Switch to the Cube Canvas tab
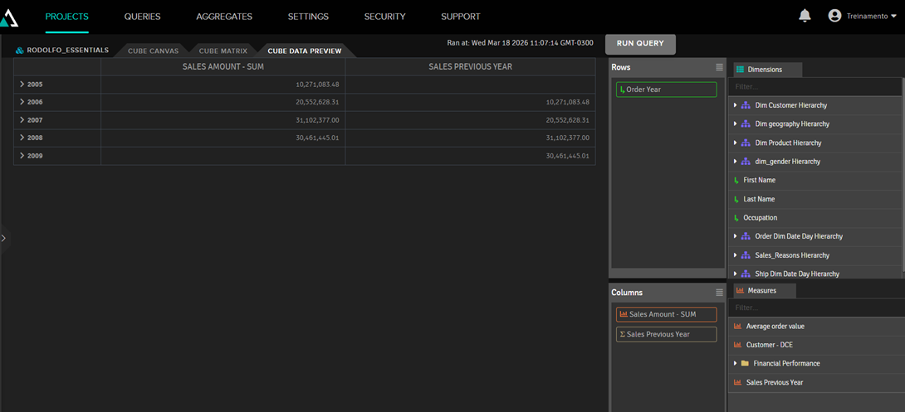This screenshot has height=412, width=905. (x=153, y=51)
